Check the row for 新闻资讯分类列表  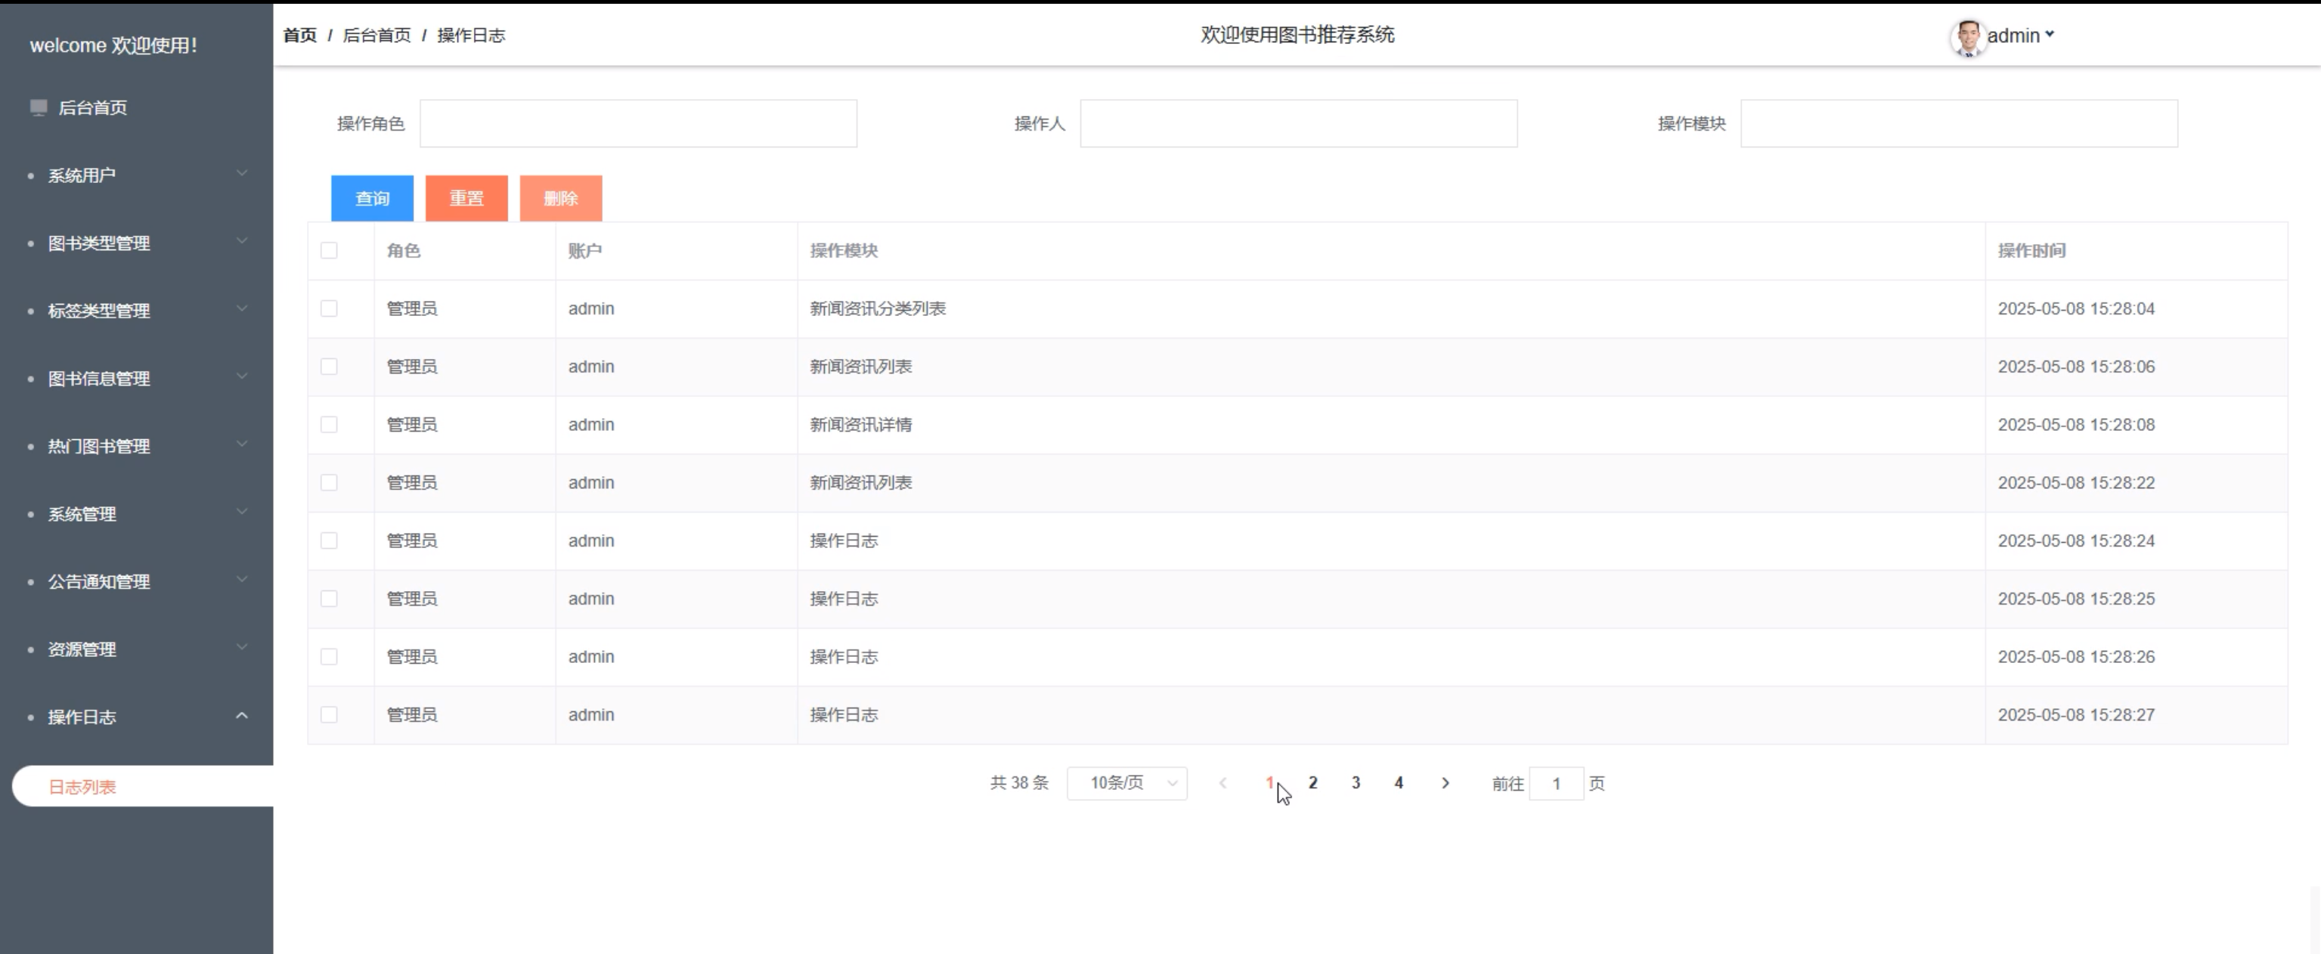[x=329, y=308]
